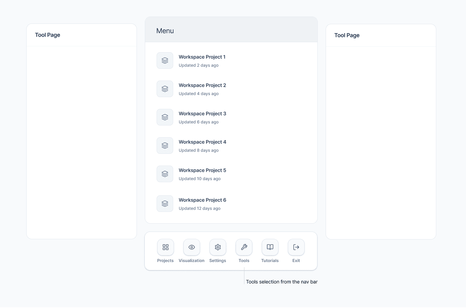Click the Tutorials label in nav bar
466x308 pixels.
coord(270,261)
